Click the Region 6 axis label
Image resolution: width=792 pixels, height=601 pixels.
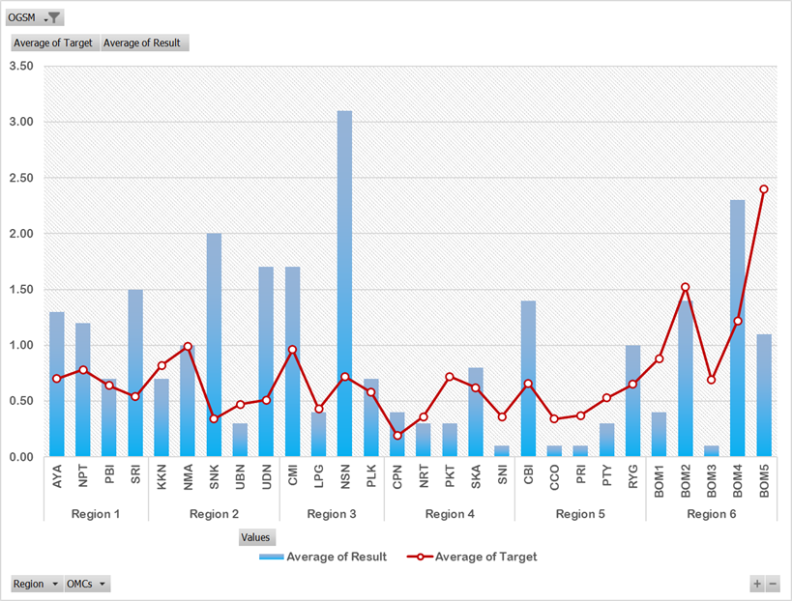711,514
